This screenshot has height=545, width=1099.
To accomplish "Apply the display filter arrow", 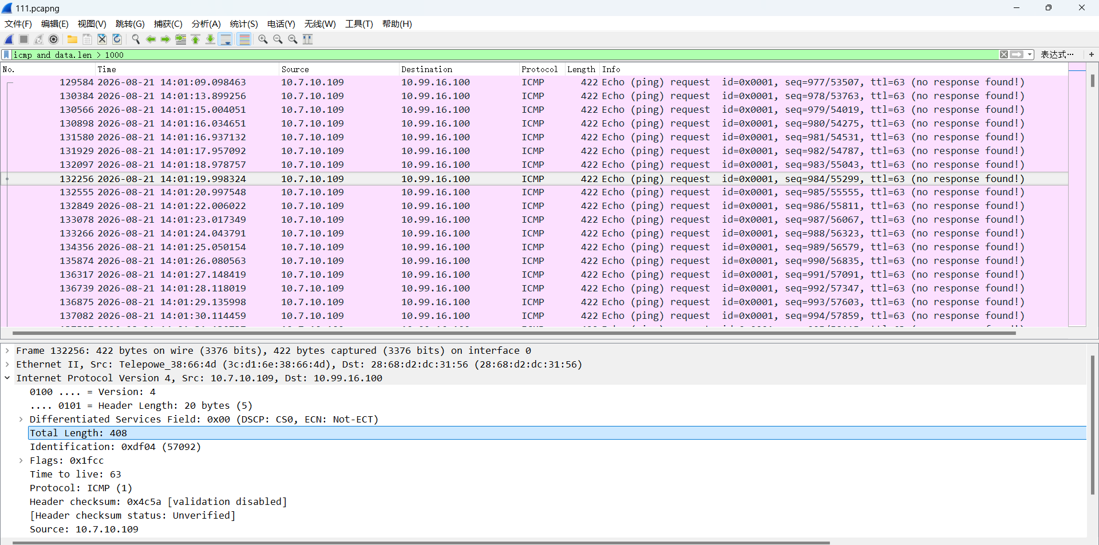I will click(1017, 54).
